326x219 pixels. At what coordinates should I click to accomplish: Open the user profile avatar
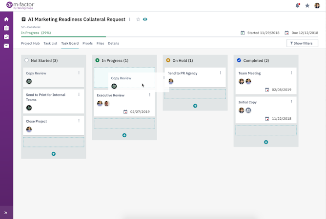click(317, 5)
